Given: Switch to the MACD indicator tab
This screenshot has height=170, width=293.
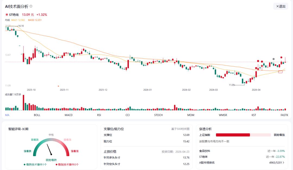Looking at the screenshot, I should click(69, 115).
